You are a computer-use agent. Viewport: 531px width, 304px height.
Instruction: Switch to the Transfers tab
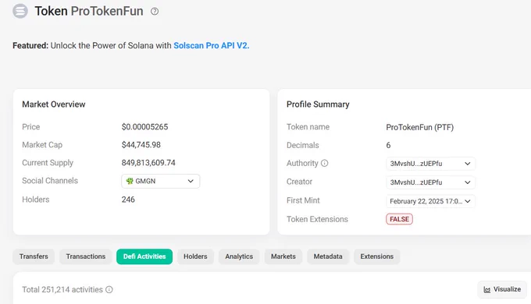pos(34,256)
